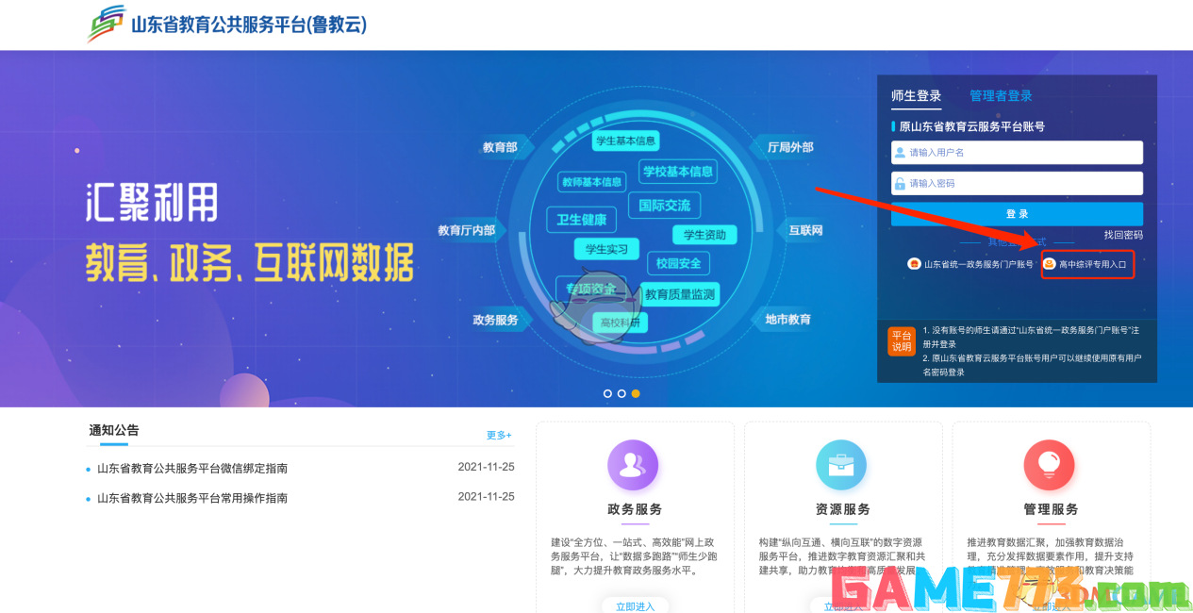Click the 山东省教育公共服务平台(鲁教云) site title
Screen dimensions: 1193x613
pyautogui.click(x=248, y=25)
